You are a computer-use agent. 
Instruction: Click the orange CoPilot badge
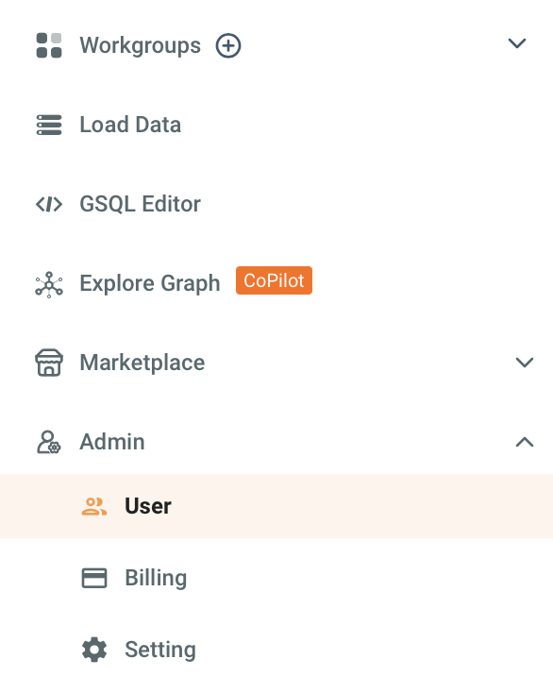(x=274, y=280)
